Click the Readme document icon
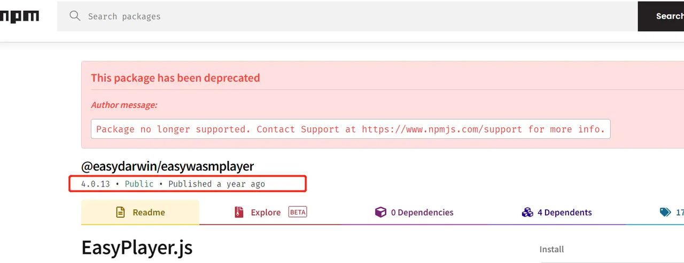The height and width of the screenshot is (263, 684). 121,212
